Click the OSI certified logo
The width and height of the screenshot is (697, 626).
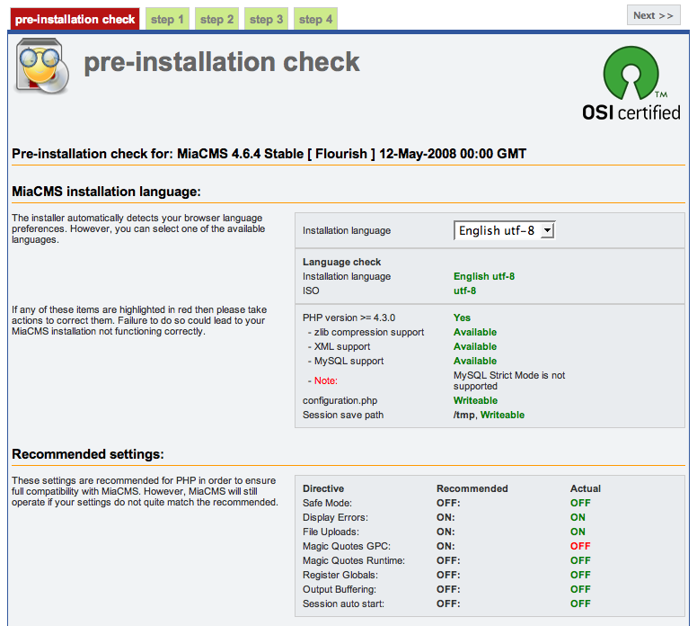[x=631, y=84]
